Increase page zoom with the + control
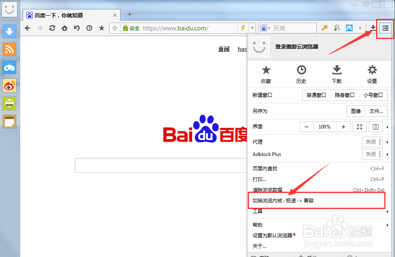 point(344,126)
